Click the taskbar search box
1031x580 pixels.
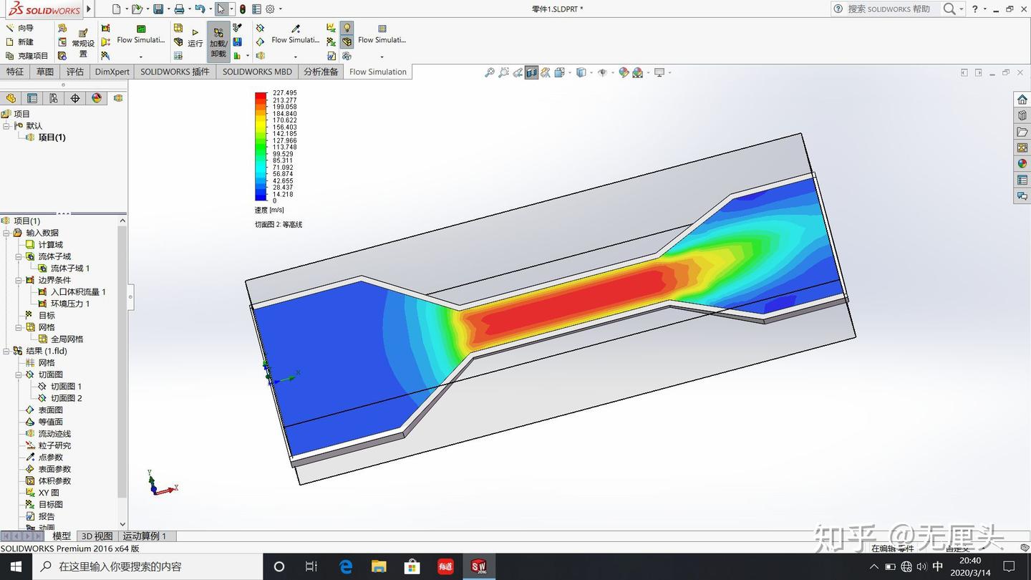(x=147, y=566)
